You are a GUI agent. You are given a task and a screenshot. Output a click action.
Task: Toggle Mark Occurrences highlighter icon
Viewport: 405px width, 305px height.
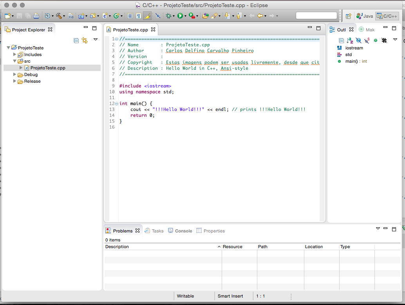click(x=147, y=16)
